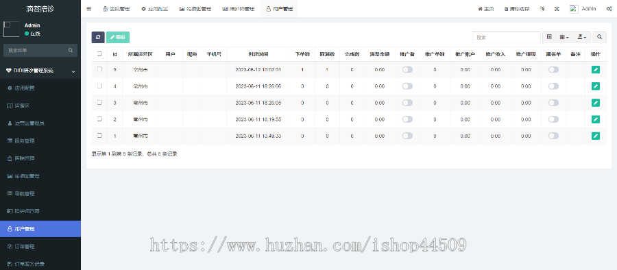The height and width of the screenshot is (270, 617).
Task: Select 用户管理 in the sidebar
Action: (40, 229)
